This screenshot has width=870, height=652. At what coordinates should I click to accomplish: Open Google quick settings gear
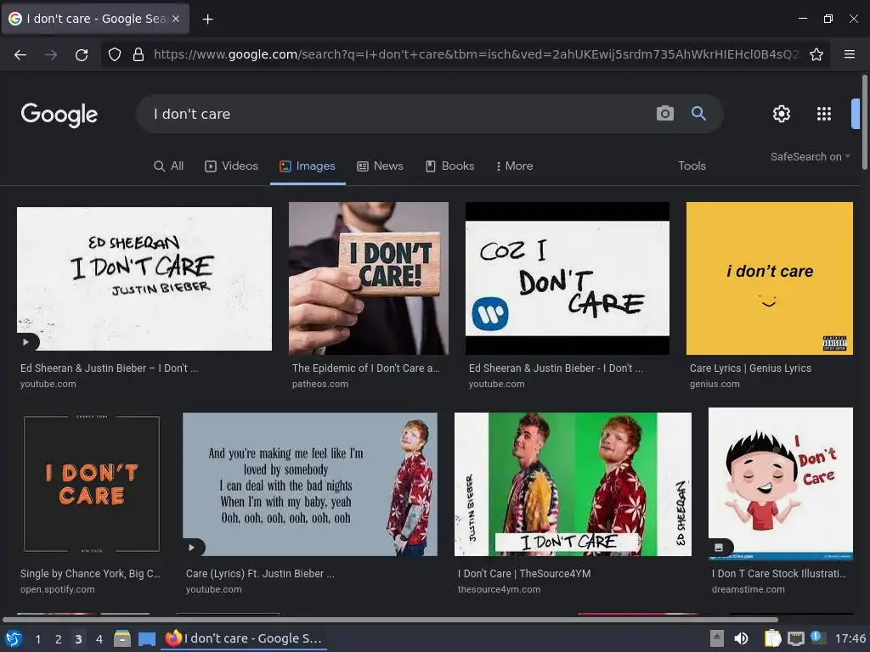[x=782, y=114]
